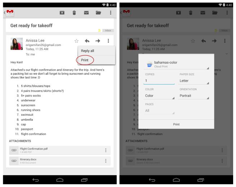Tap battery status icon on right screen

coord(224,5)
